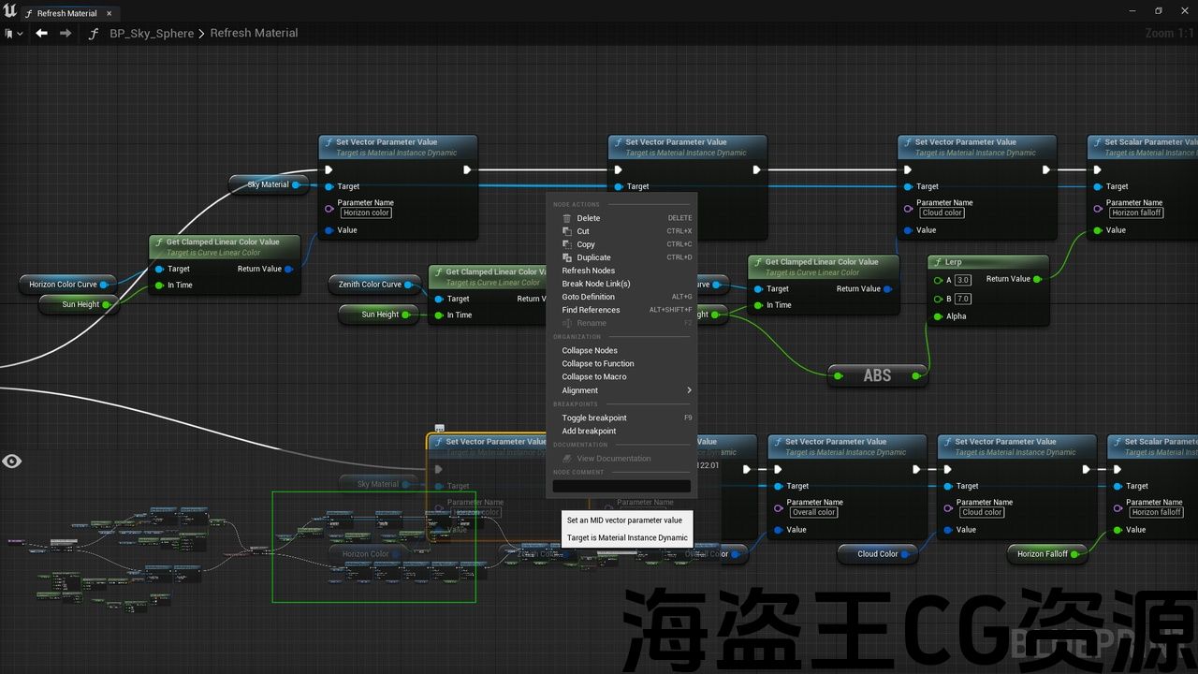Viewport: 1198px width, 674px height.
Task: Click the Lerp node's A value field
Action: point(963,280)
